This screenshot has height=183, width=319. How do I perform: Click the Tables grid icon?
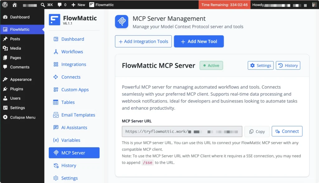56,102
